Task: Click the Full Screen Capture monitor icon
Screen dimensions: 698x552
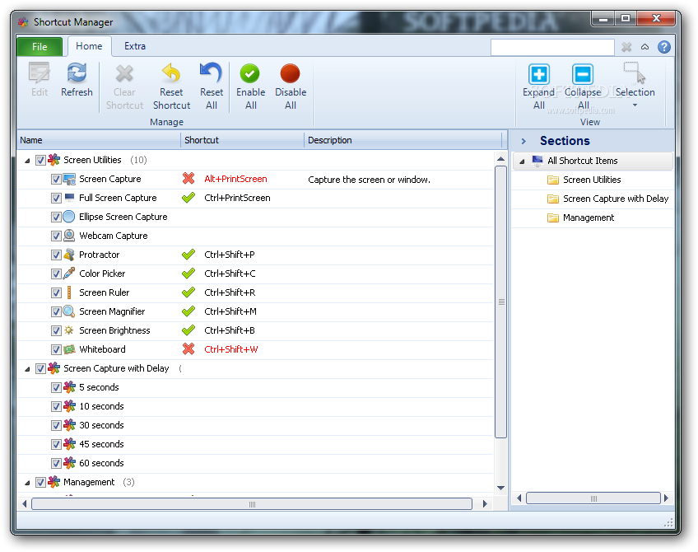Action: [x=69, y=198]
